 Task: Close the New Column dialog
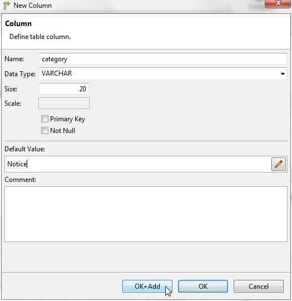pos(278,3)
